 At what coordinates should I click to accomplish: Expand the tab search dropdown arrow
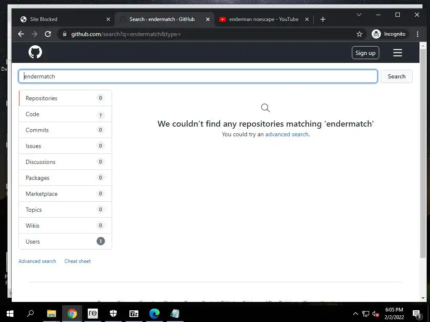coord(359,15)
